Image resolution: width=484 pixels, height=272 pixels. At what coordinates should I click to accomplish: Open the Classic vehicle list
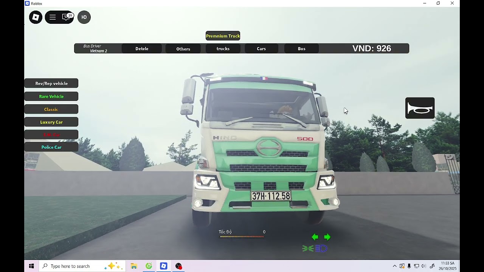51,109
